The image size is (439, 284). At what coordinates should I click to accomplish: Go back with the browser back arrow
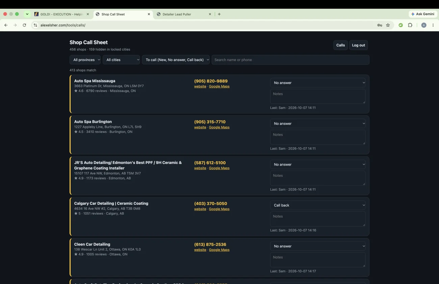pyautogui.click(x=6, y=25)
